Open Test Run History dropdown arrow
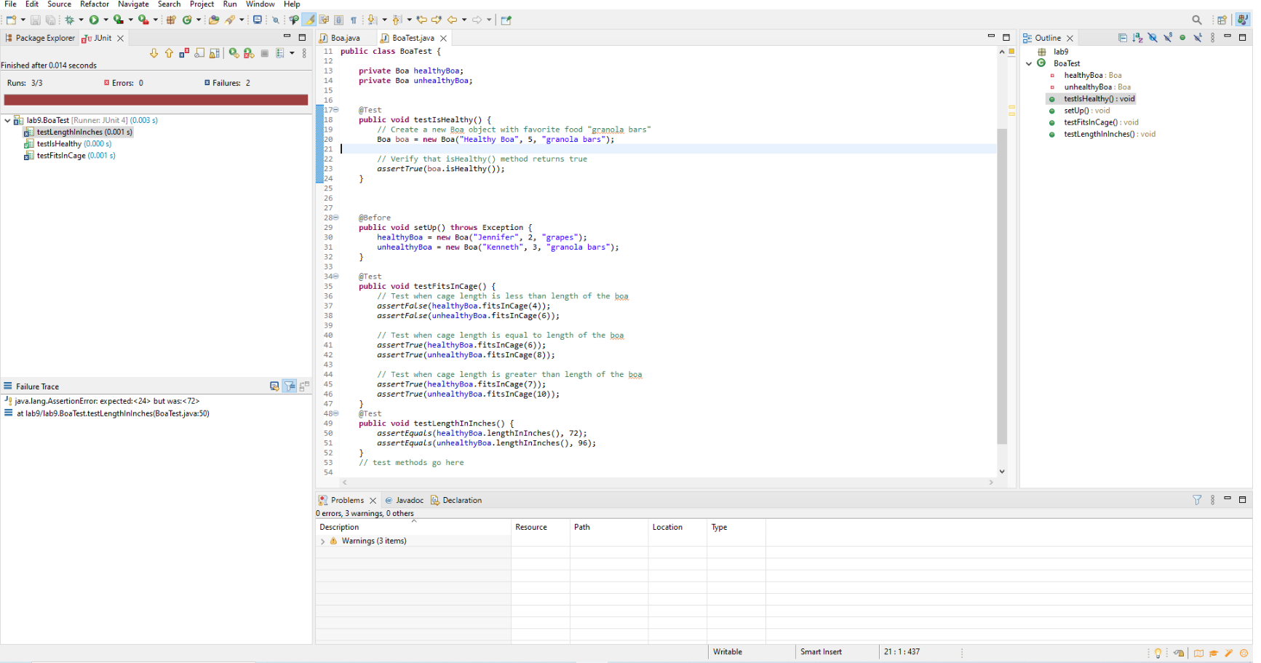The width and height of the screenshot is (1261, 663). [292, 53]
